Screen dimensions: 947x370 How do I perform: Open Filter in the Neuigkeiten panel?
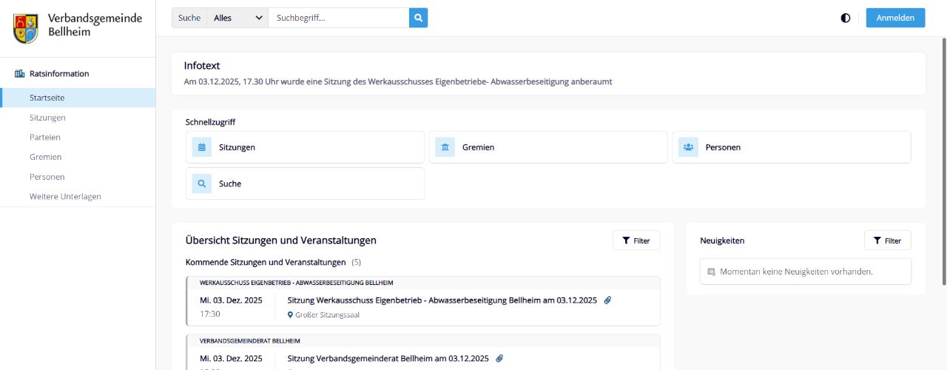pyautogui.click(x=887, y=240)
